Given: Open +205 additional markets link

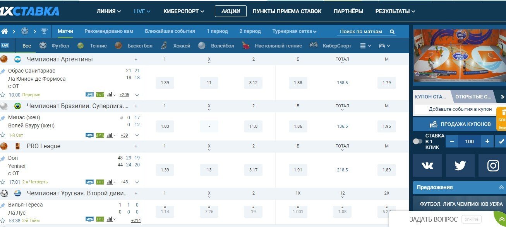Looking at the screenshot, I should [x=124, y=95].
